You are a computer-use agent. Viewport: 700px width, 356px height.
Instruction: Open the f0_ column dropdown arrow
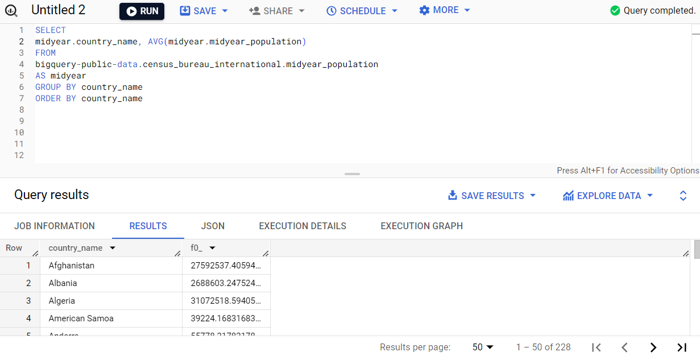(212, 248)
